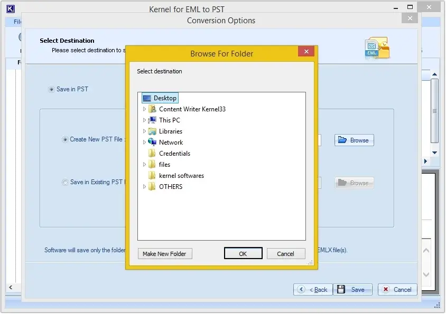Click the Libraries folder icon
Viewport: 446px width, 314px height.
click(x=152, y=131)
